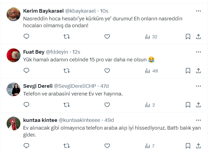Click Fuat Bey's profile avatar
The image size is (209, 153).
pos(14,55)
